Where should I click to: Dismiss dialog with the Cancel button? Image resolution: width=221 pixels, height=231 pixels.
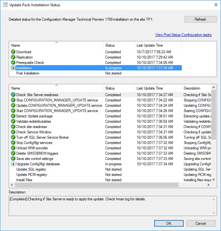pyautogui.click(x=201, y=223)
